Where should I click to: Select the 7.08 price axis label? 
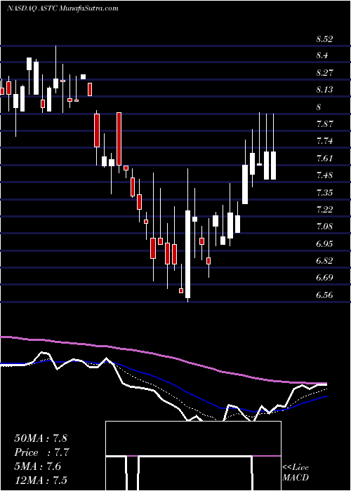click(324, 227)
